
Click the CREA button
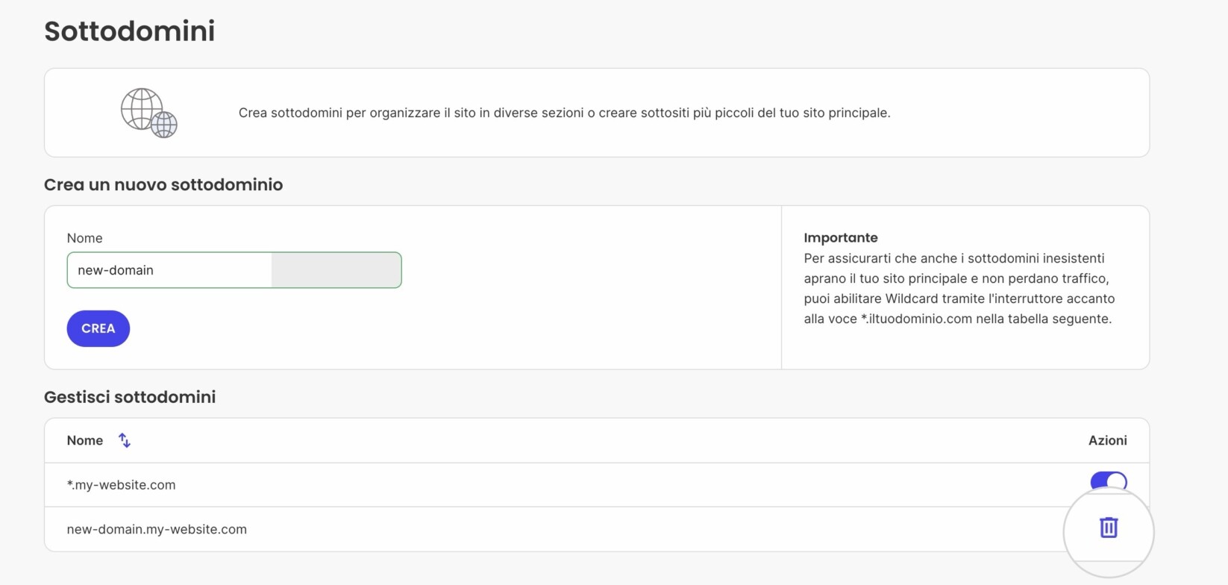tap(98, 328)
